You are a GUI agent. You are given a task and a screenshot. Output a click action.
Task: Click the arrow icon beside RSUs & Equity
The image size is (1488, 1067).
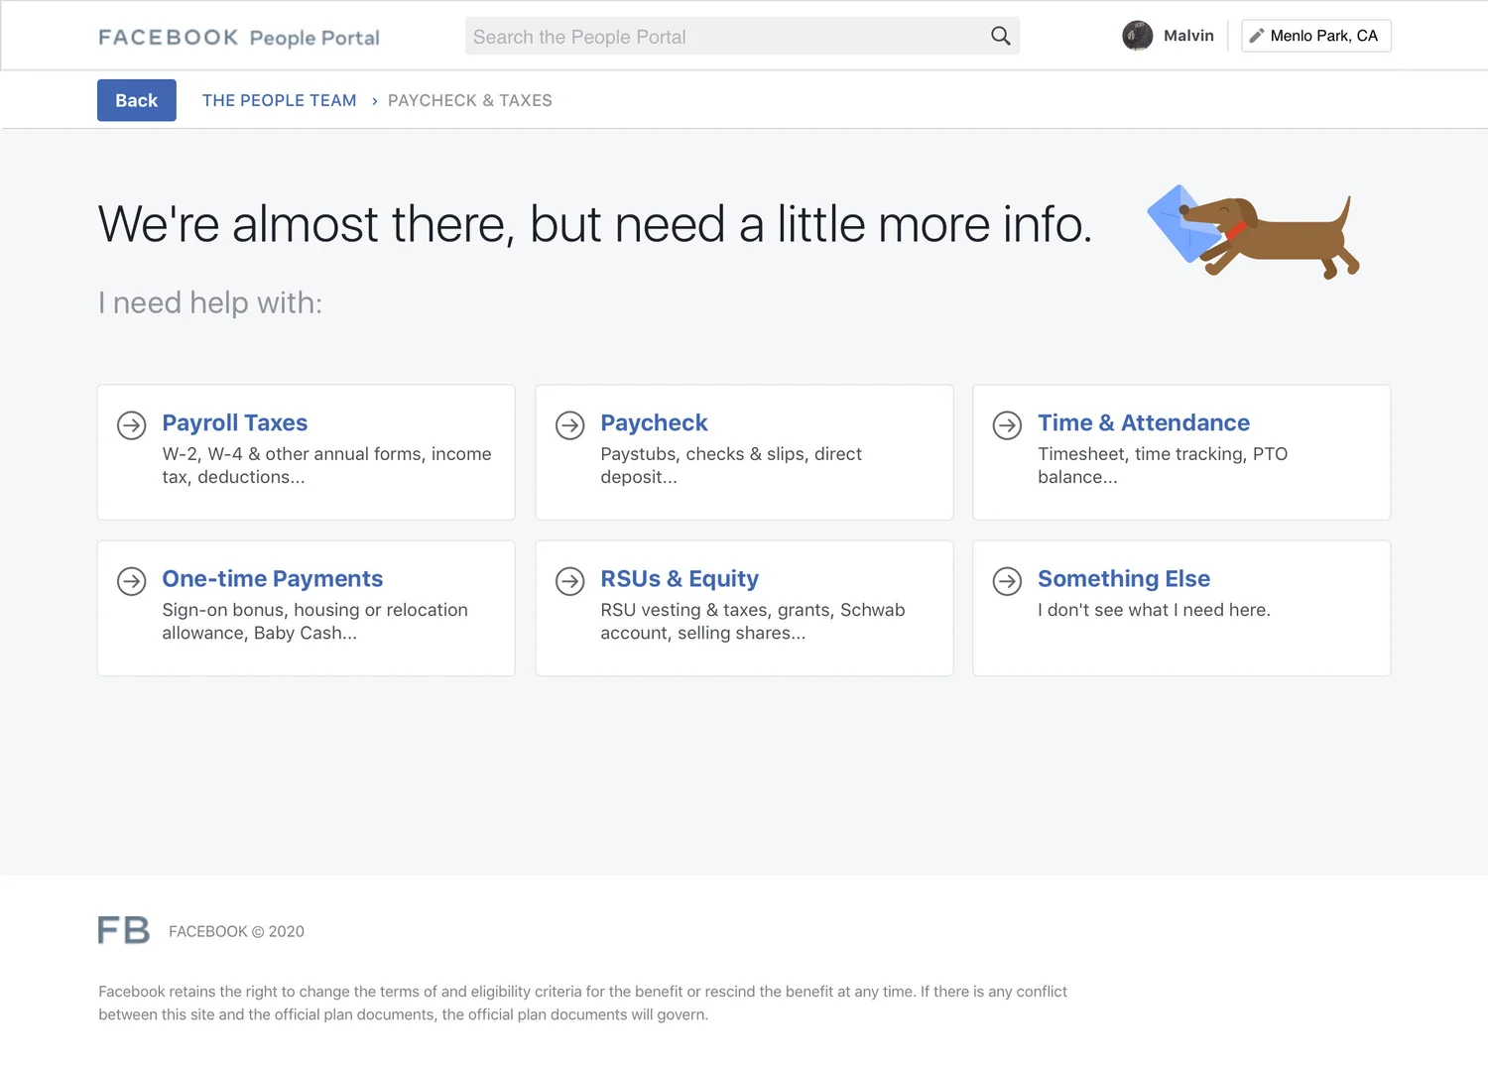tap(570, 581)
